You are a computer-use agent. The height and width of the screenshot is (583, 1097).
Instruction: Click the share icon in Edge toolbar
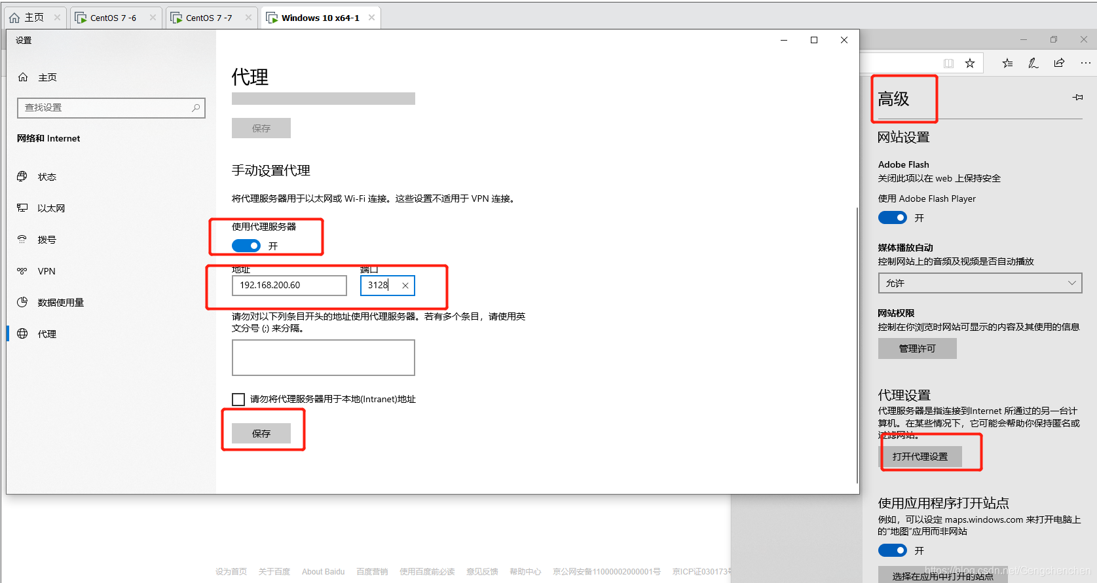1059,64
